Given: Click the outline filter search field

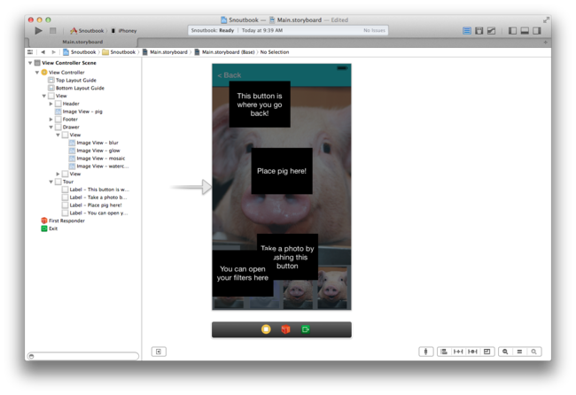Looking at the screenshot, I should (82, 356).
